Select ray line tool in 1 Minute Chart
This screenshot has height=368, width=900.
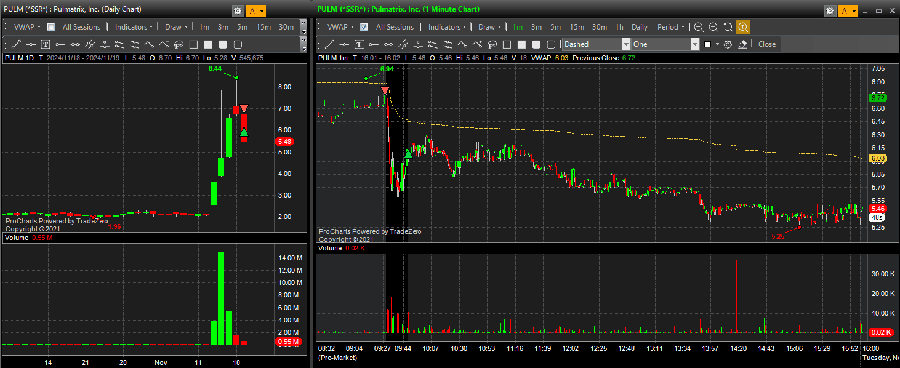374,44
